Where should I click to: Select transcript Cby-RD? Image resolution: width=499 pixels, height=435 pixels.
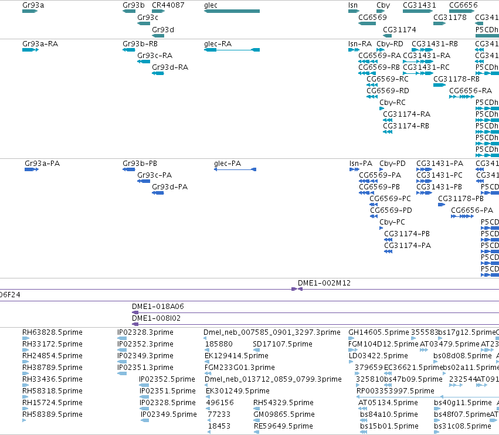click(x=390, y=43)
